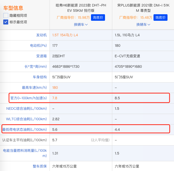The width and height of the screenshot is (174, 171).
Task: Click the 180 top speed value
Action: point(55,87)
